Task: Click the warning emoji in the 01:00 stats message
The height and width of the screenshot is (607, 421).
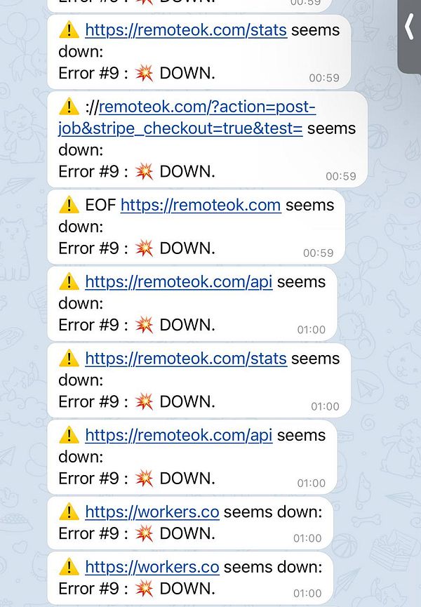Action: pyautogui.click(x=69, y=358)
